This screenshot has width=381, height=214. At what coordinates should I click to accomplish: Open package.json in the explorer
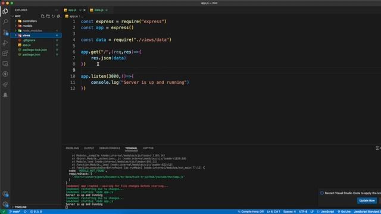31,55
